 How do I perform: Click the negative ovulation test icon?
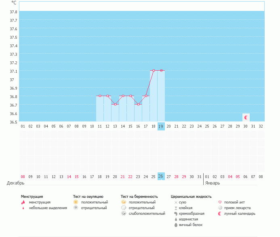pyautogui.click(x=75, y=208)
